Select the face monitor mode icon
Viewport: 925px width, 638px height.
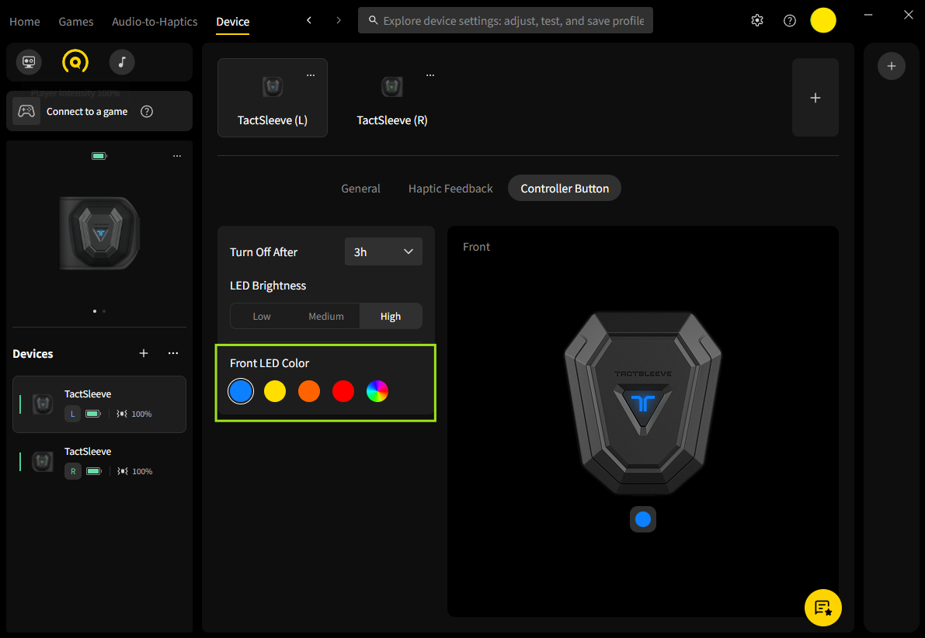point(29,62)
